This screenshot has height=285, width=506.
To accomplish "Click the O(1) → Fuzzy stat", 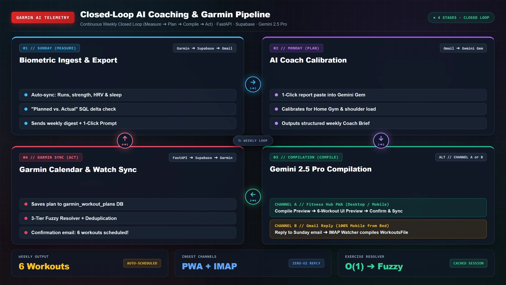I will click(x=374, y=267).
